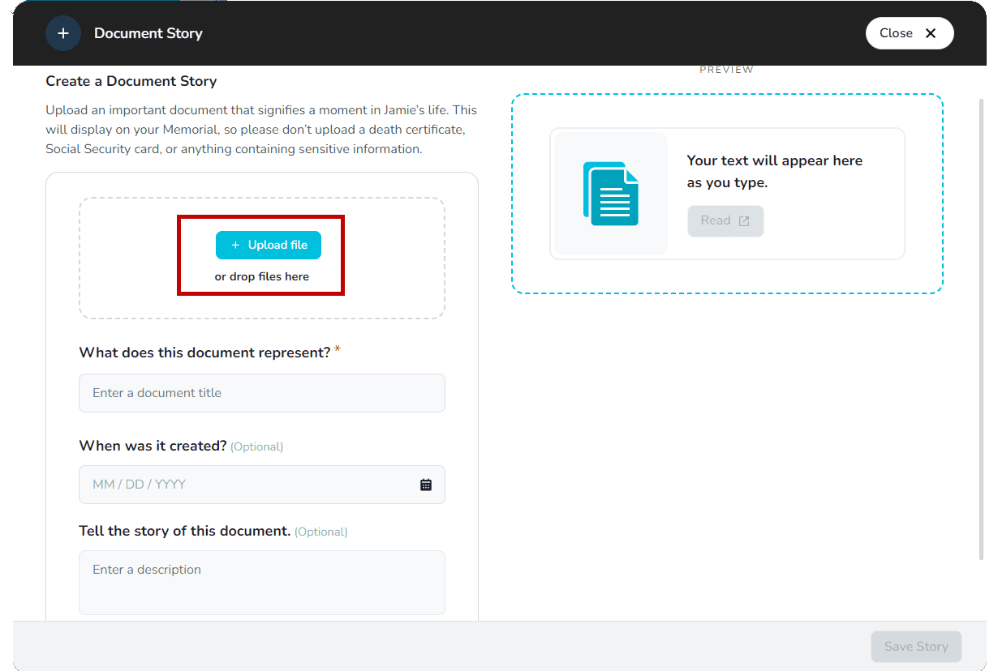This screenshot has height=671, width=998.
Task: Focus the 'Enter a document title' field
Action: pos(261,392)
